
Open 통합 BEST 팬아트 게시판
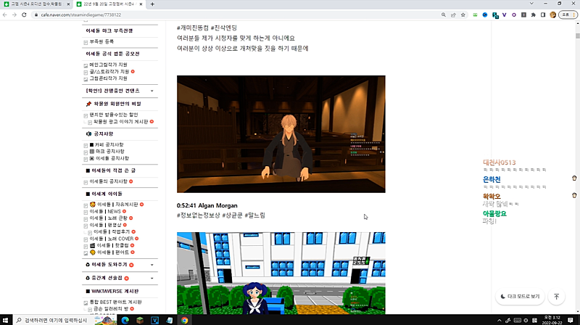pos(116,302)
